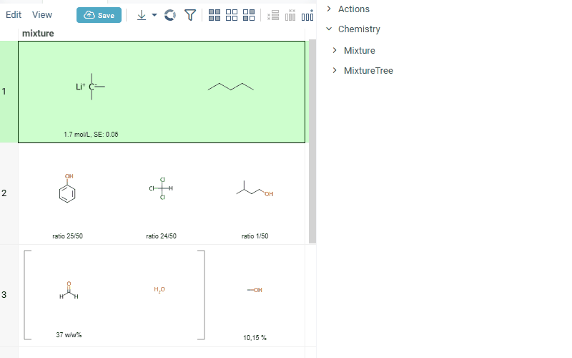
Task: Click the remove columns icon
Action: tap(290, 15)
